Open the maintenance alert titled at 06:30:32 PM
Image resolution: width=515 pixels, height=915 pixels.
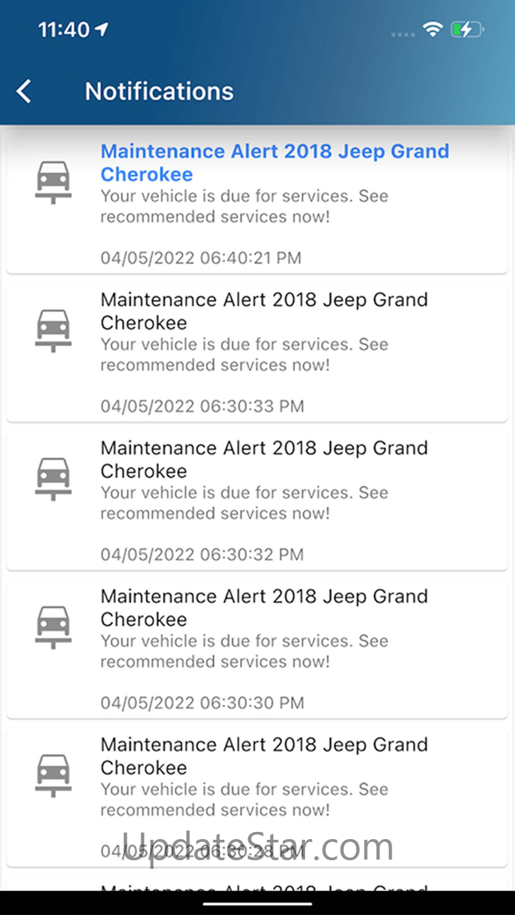coord(264,459)
